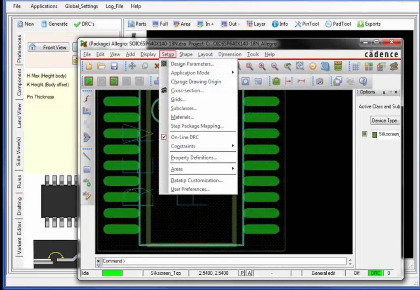Click the Allegro Open folder icon

tap(101, 66)
